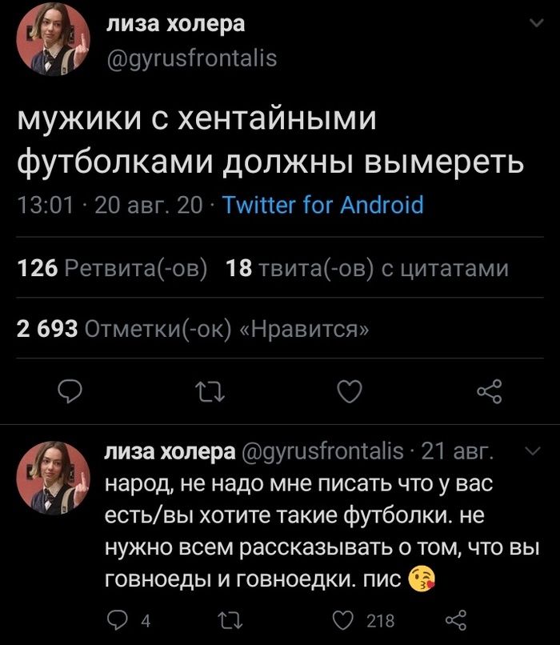Screen dimensions: 560x645
Task: Share the follow-up reply tweet
Action: 454,620
